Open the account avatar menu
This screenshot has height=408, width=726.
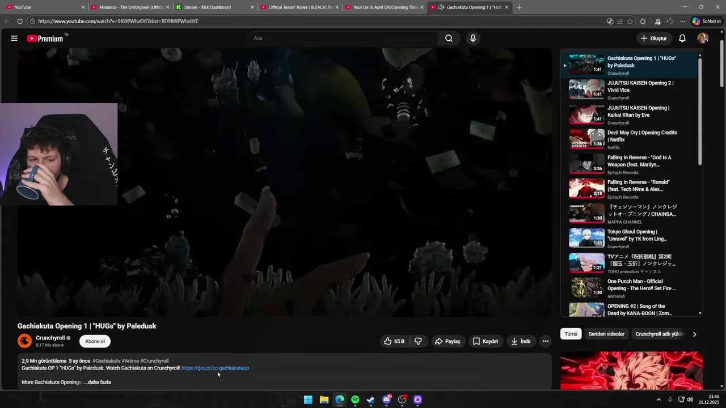click(x=703, y=39)
